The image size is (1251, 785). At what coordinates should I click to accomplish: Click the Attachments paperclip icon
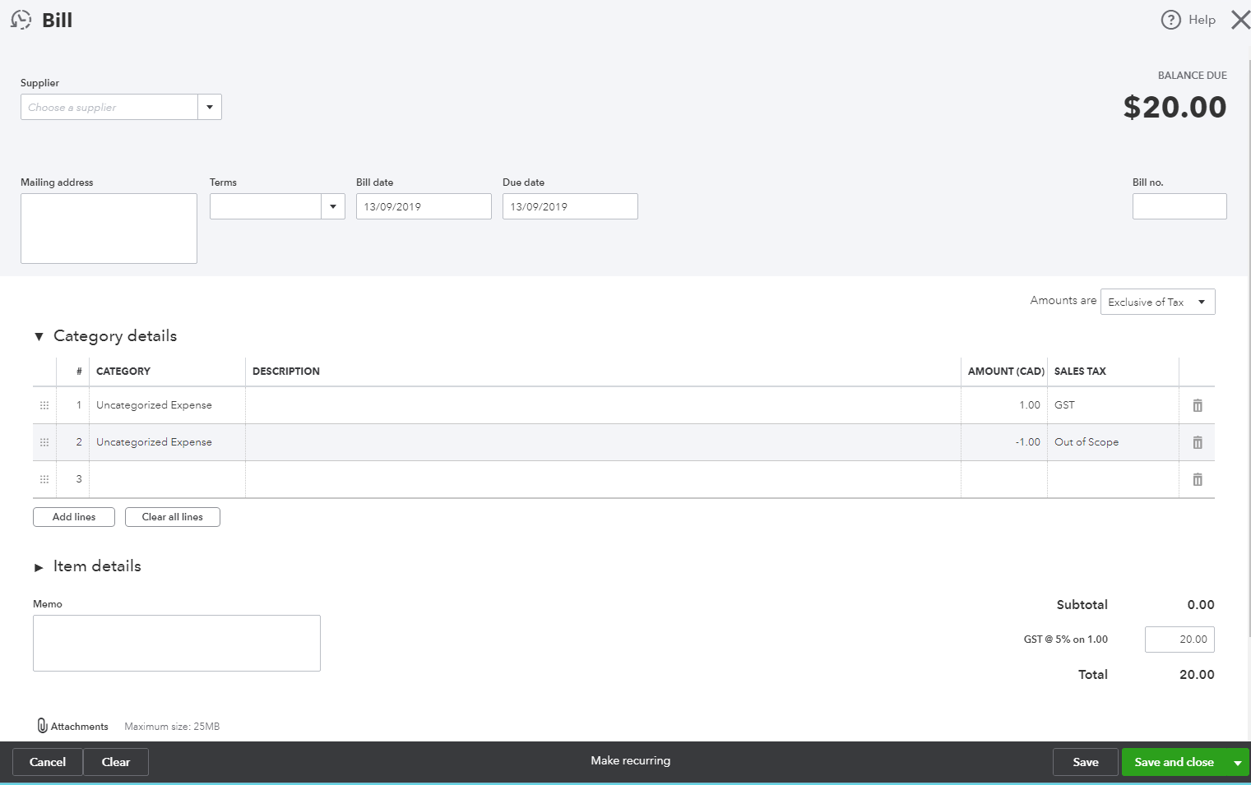(43, 726)
